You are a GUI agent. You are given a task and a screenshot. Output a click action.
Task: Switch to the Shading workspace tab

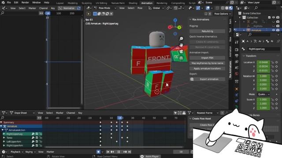tap(133, 3)
